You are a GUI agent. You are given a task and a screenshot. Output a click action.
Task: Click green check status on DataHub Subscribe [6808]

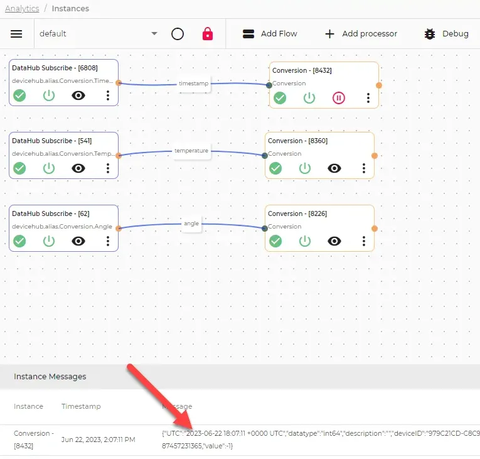[x=19, y=95]
